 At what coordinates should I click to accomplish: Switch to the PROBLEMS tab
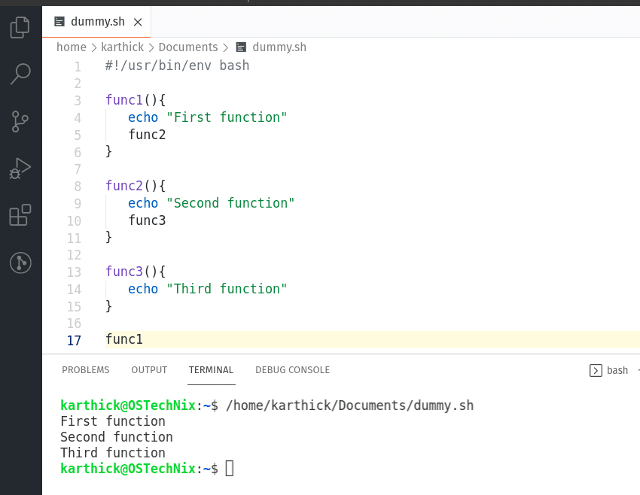(85, 369)
